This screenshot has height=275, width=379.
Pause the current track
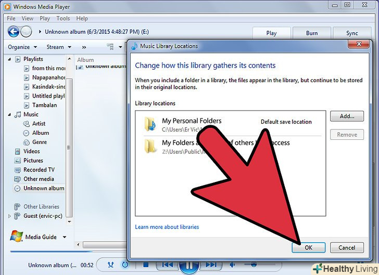189,266
